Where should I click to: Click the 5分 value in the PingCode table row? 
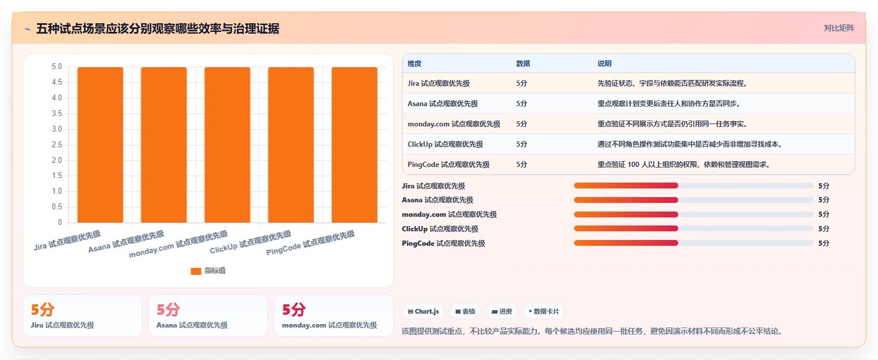521,165
